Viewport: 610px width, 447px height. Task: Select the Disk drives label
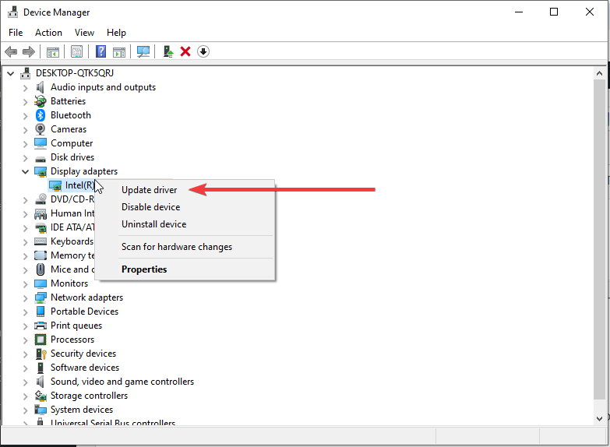tap(72, 157)
